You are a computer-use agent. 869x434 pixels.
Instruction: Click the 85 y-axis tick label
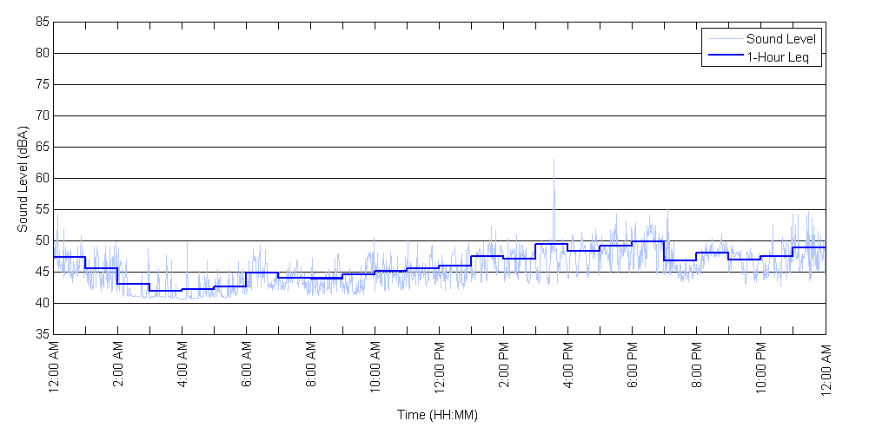tap(42, 23)
